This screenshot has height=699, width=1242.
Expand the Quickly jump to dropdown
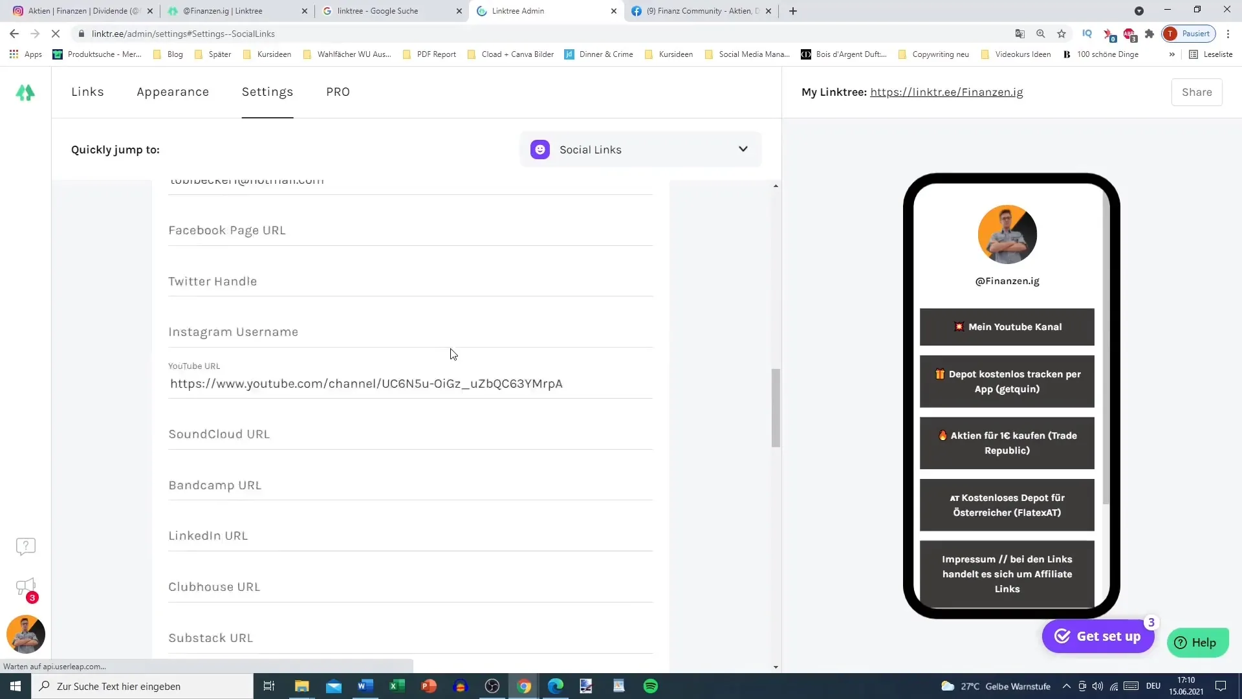pyautogui.click(x=640, y=150)
